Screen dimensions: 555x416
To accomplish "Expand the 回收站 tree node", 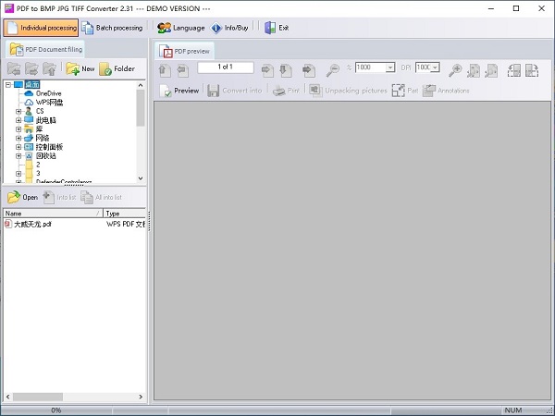I will (x=18, y=155).
